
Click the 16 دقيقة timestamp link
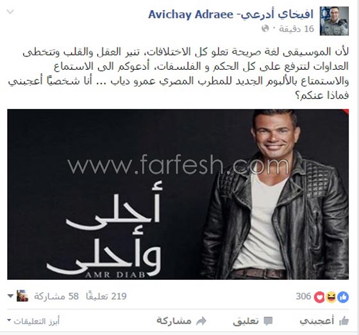coord(296,29)
